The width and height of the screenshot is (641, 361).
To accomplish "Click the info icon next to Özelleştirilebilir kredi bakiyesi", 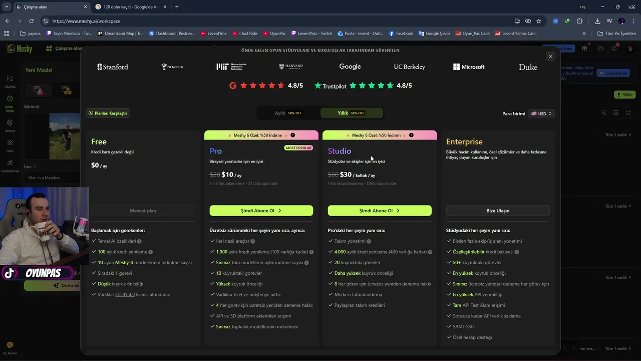I will tap(517, 252).
